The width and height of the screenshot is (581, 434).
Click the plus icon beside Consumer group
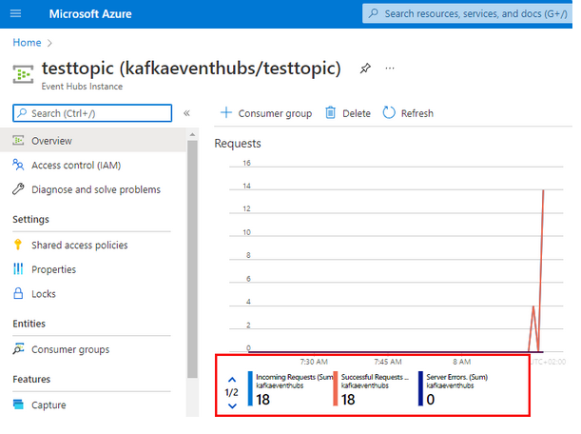coord(226,112)
